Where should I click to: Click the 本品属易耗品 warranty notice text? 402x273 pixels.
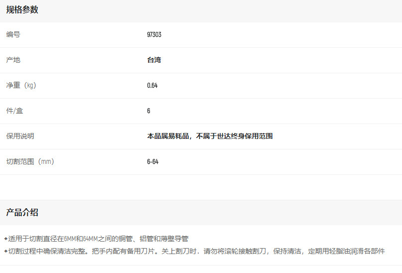click(x=210, y=136)
